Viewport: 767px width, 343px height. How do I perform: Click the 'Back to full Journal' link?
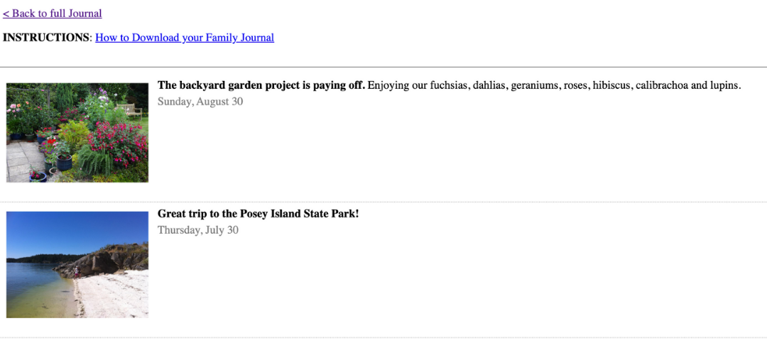tap(53, 13)
